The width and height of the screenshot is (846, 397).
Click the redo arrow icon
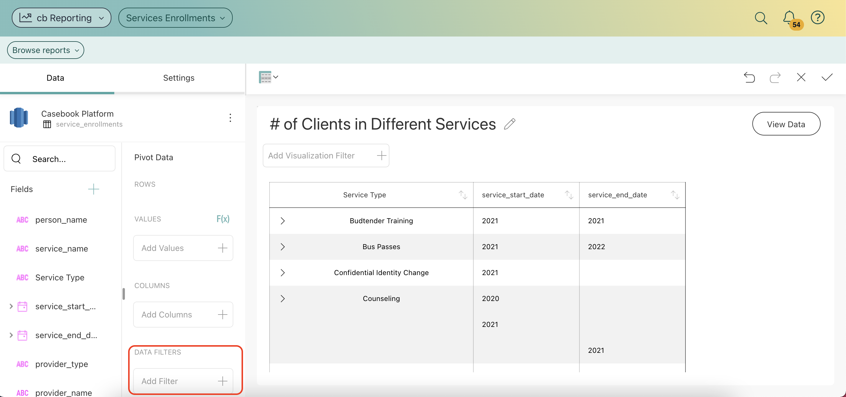click(x=775, y=77)
